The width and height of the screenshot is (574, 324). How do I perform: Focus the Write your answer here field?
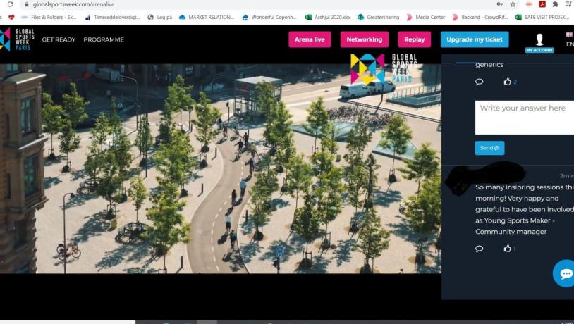pyautogui.click(x=525, y=118)
